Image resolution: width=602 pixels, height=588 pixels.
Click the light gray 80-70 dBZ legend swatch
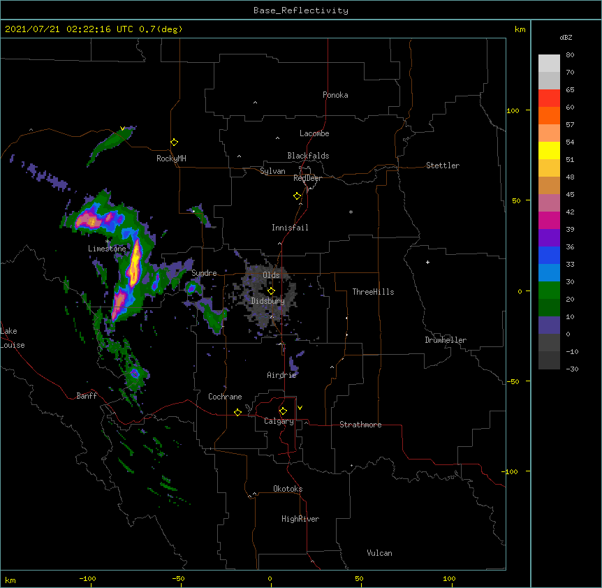tap(549, 64)
